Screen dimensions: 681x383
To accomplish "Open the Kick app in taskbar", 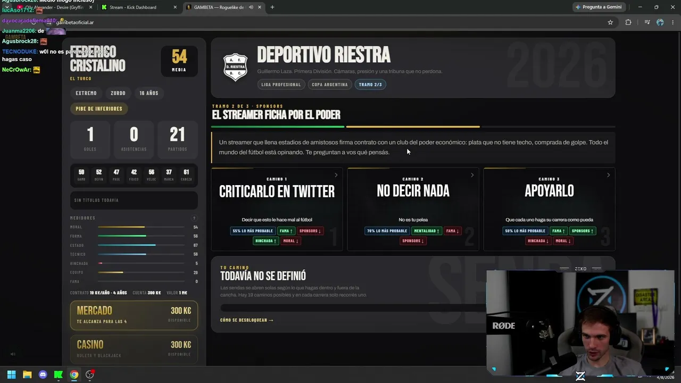I will (59, 374).
